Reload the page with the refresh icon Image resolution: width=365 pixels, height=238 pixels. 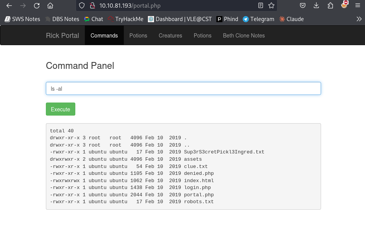[37, 6]
